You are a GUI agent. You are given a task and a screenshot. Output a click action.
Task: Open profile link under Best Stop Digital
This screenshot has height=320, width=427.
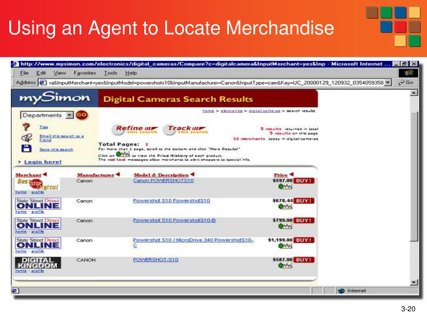[38, 192]
